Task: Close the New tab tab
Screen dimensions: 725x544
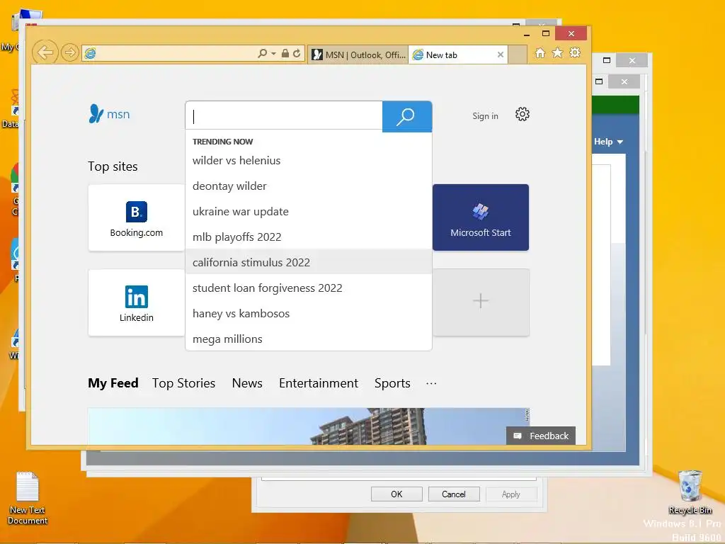Action: point(501,55)
